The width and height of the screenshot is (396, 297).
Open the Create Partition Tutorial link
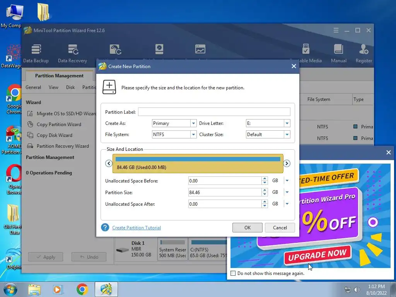[137, 227]
